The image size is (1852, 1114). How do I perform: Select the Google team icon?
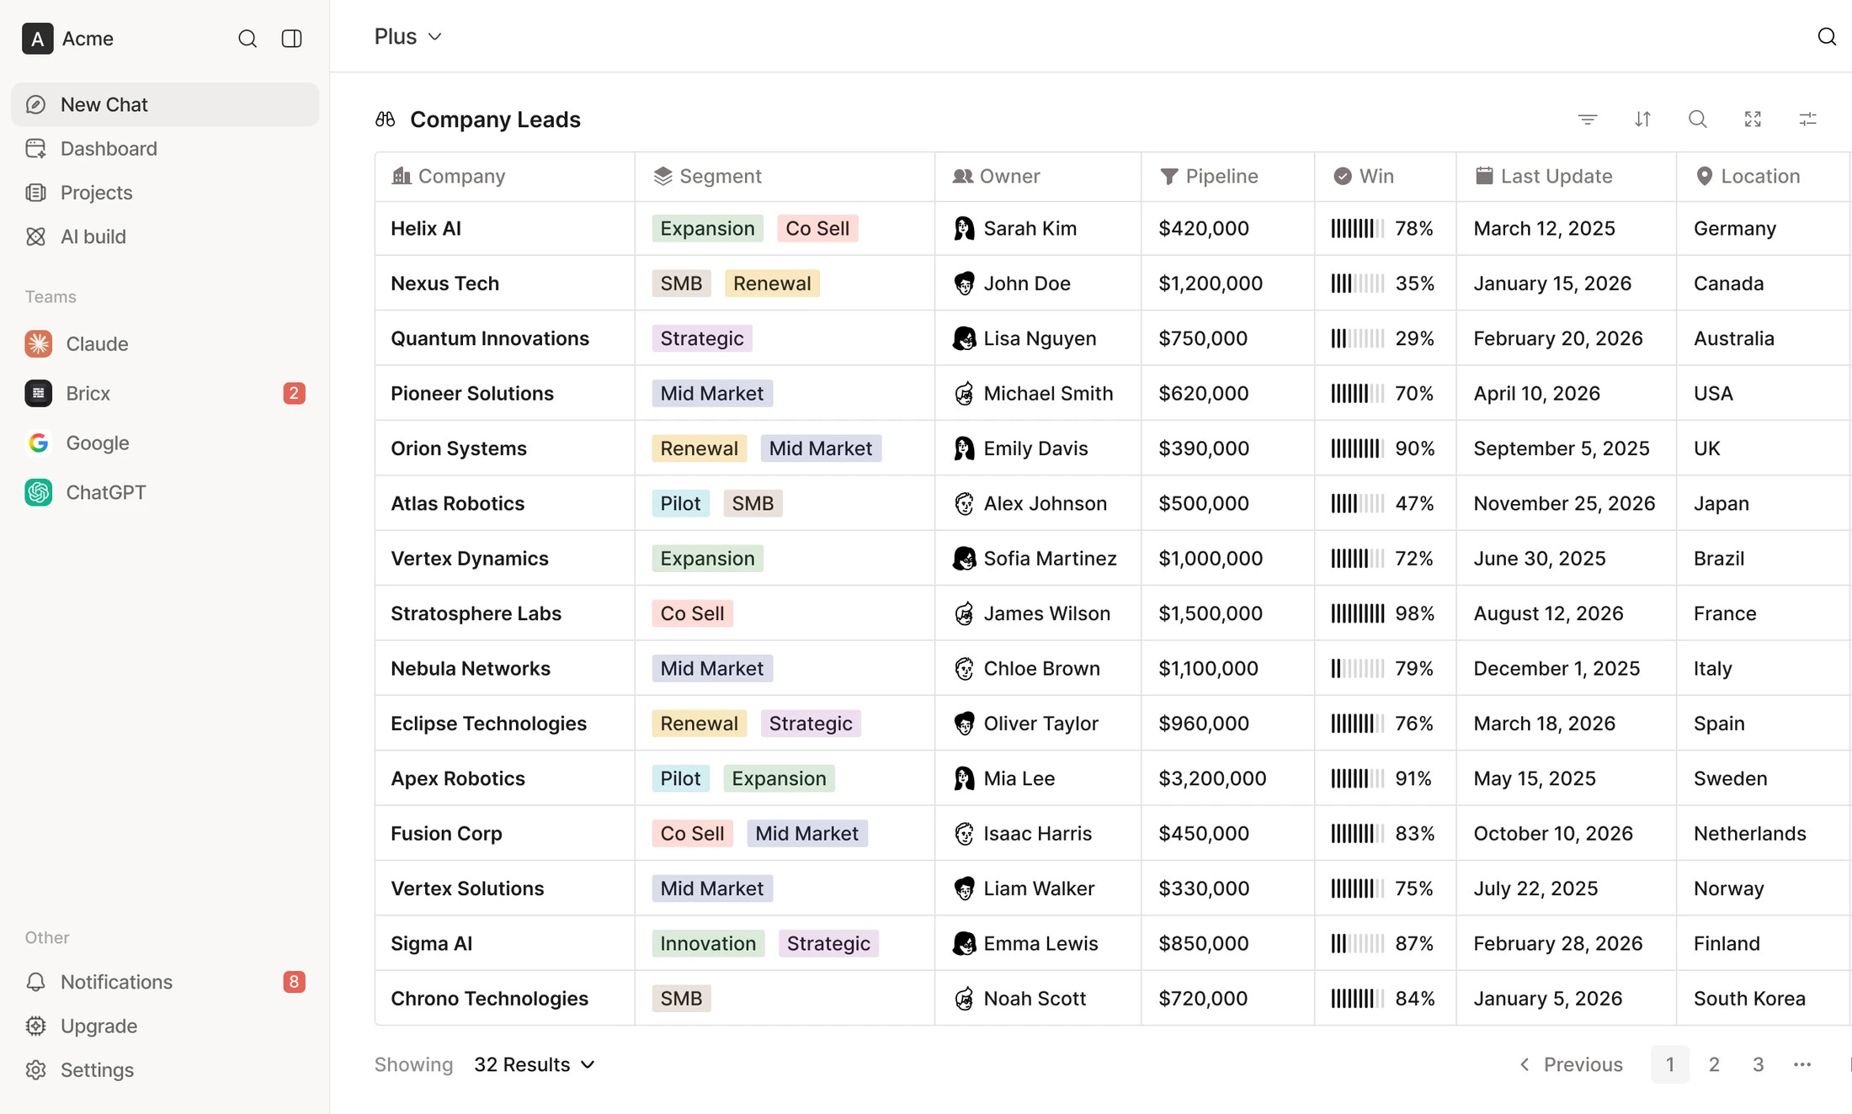coord(39,443)
